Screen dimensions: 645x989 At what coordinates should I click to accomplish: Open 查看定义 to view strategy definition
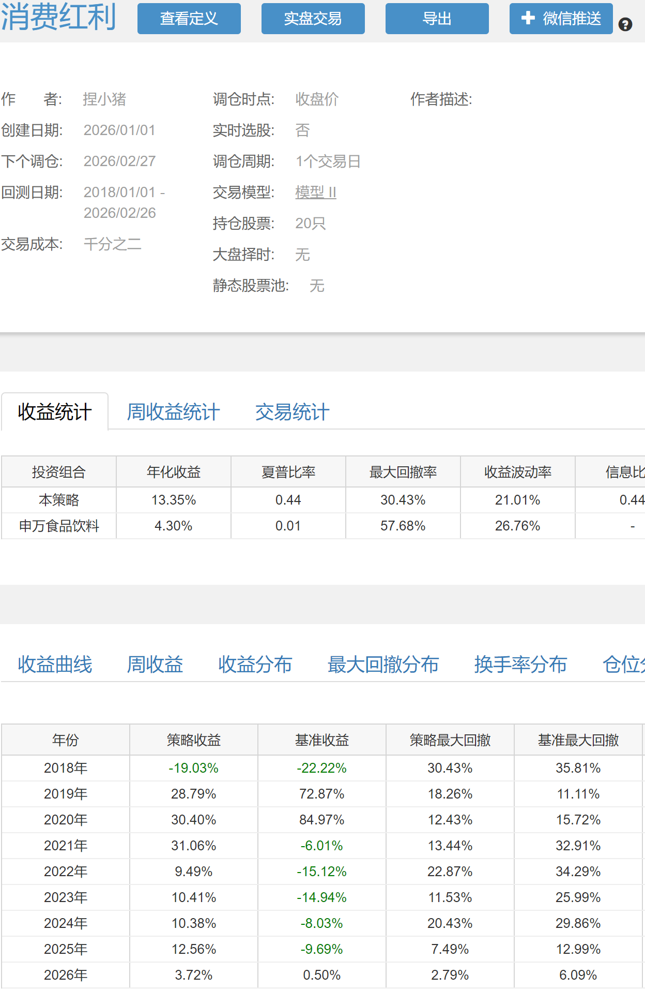click(x=189, y=19)
